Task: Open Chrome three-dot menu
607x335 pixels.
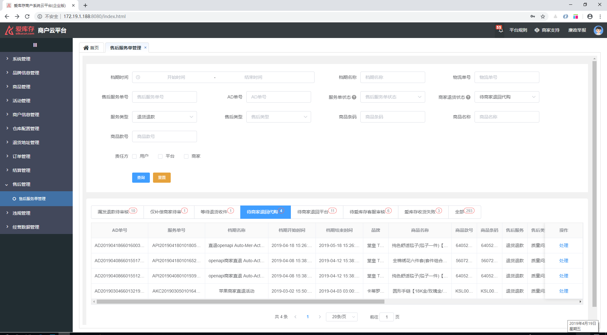Action: (x=600, y=16)
